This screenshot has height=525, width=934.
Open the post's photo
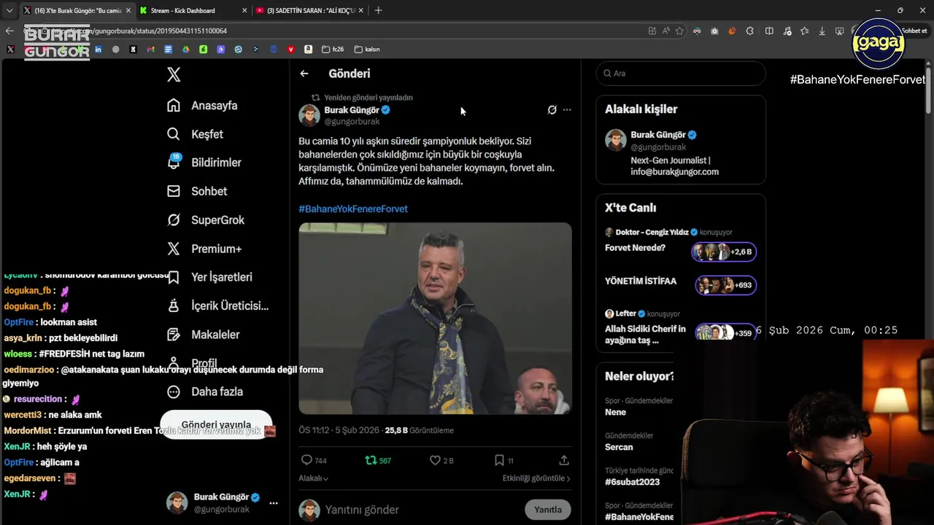(x=435, y=318)
